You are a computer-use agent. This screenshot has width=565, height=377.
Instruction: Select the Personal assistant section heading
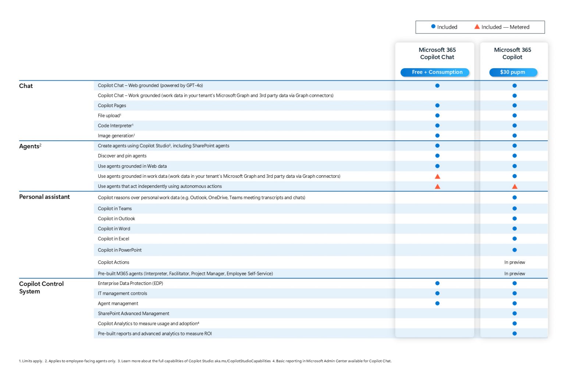pyautogui.click(x=45, y=197)
